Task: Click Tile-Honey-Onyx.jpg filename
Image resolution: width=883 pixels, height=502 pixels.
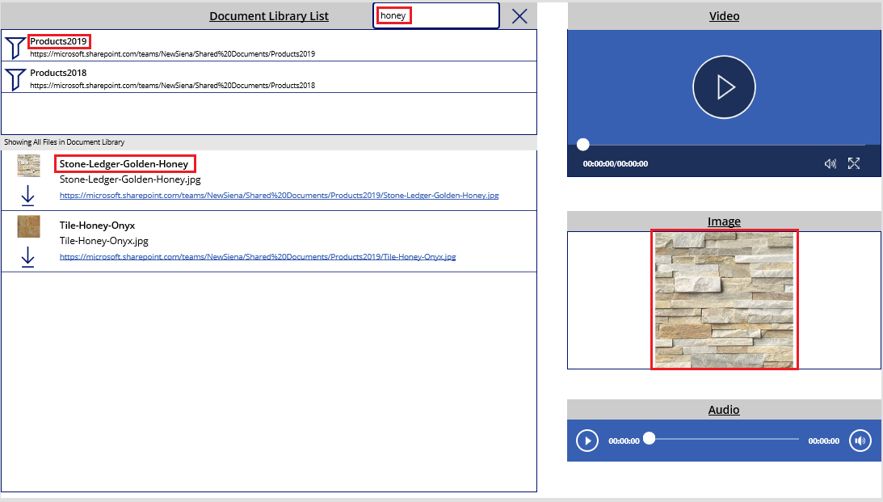Action: point(104,241)
